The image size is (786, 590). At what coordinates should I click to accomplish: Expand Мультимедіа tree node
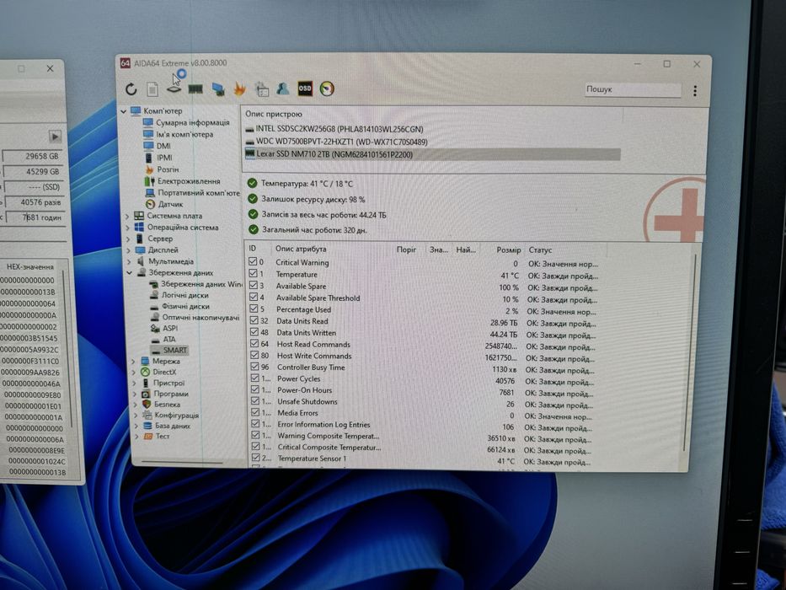[130, 262]
